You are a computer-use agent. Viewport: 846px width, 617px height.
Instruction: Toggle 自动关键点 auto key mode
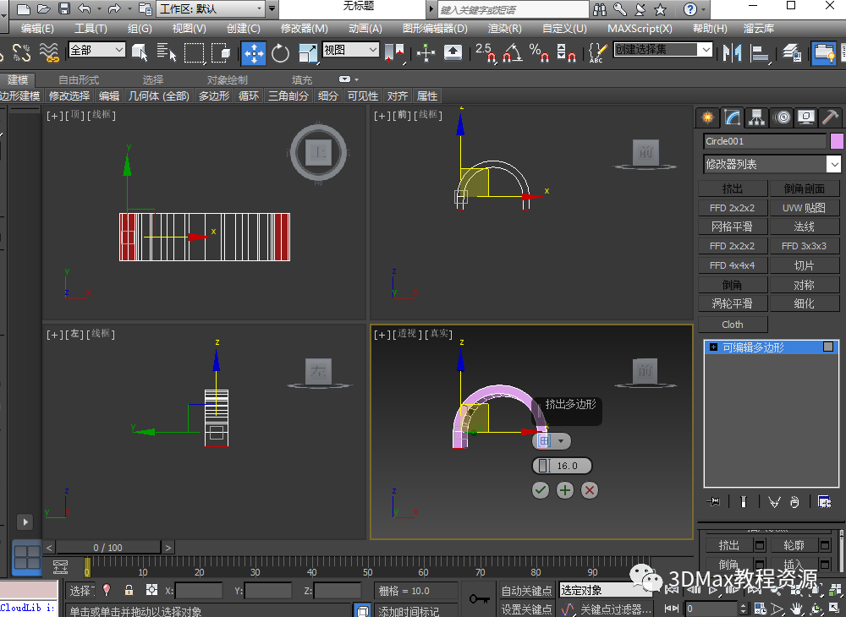tap(526, 590)
